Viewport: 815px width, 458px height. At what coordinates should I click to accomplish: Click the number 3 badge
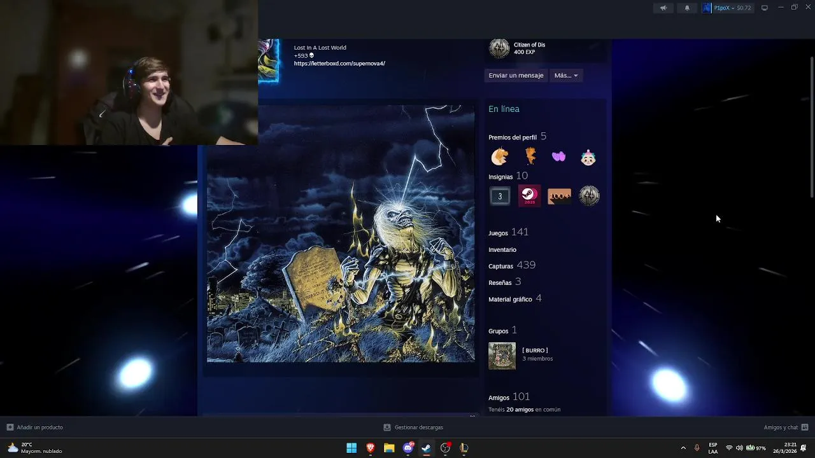(x=500, y=196)
